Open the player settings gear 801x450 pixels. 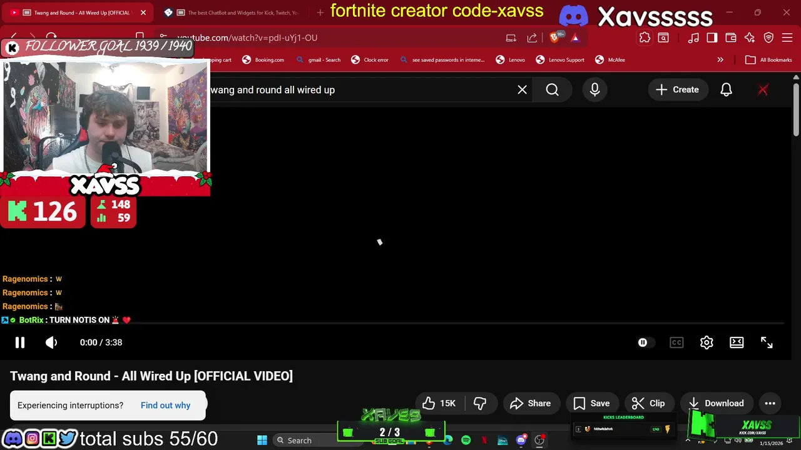tap(707, 342)
